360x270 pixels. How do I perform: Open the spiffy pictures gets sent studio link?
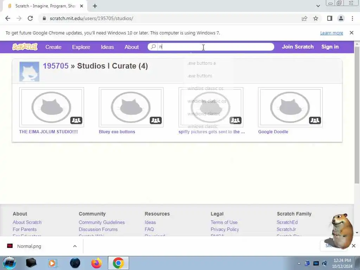(212, 132)
